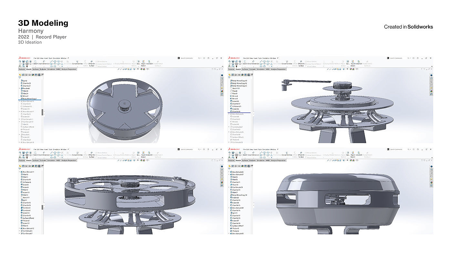452x254 pixels.
Task: Open the Tools menu in the ring-frame window
Action: coord(50,149)
